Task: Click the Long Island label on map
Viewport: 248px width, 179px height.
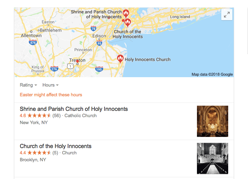Action: (x=180, y=17)
